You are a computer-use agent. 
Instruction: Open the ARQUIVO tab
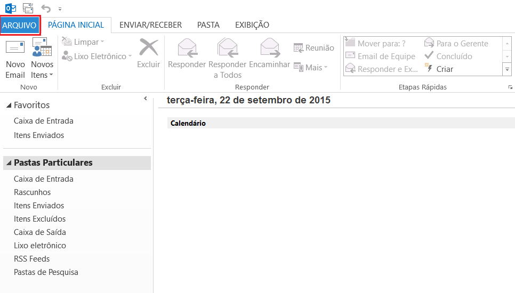(x=20, y=25)
